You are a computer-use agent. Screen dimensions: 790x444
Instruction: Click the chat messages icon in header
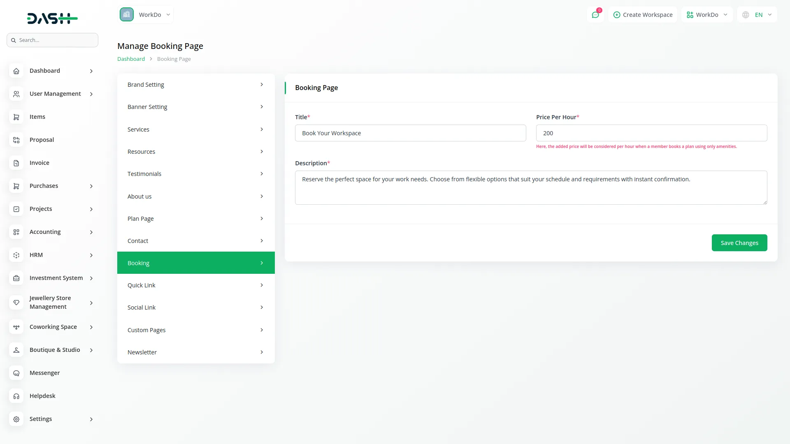(x=595, y=15)
